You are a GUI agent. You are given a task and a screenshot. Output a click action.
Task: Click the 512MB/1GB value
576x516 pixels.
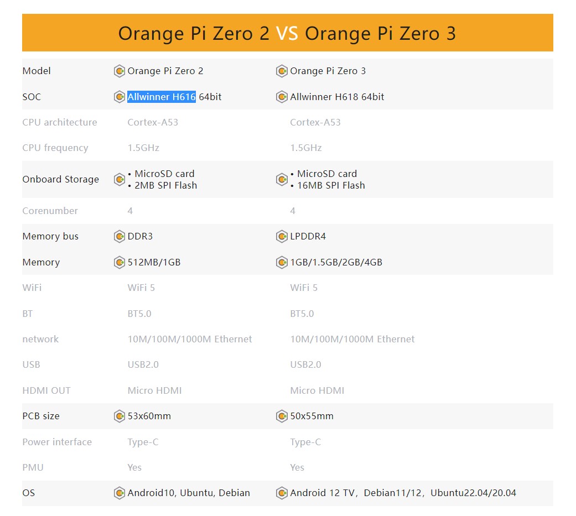pos(154,263)
